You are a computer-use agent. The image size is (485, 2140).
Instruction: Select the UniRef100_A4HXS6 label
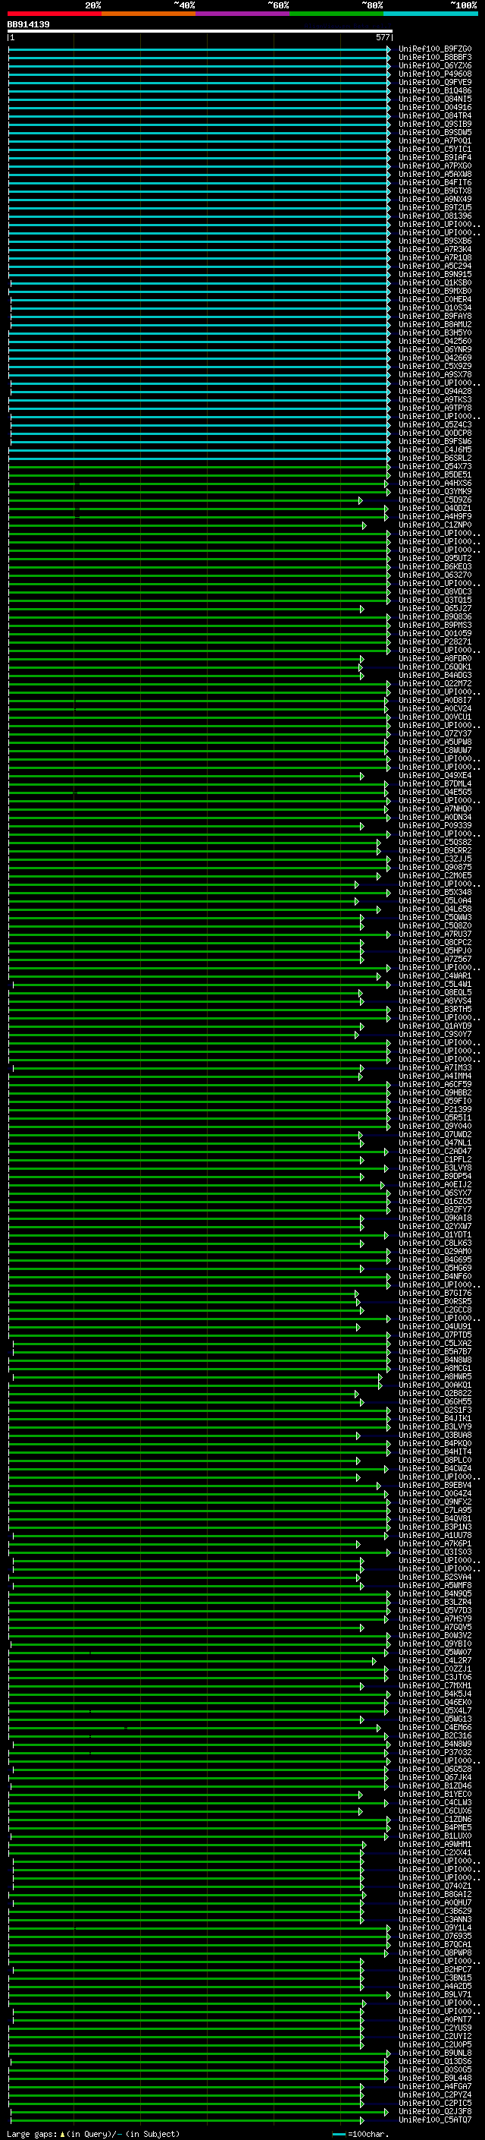(435, 483)
